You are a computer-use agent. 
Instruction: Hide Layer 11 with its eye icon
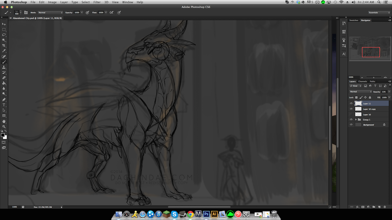coord(351,104)
